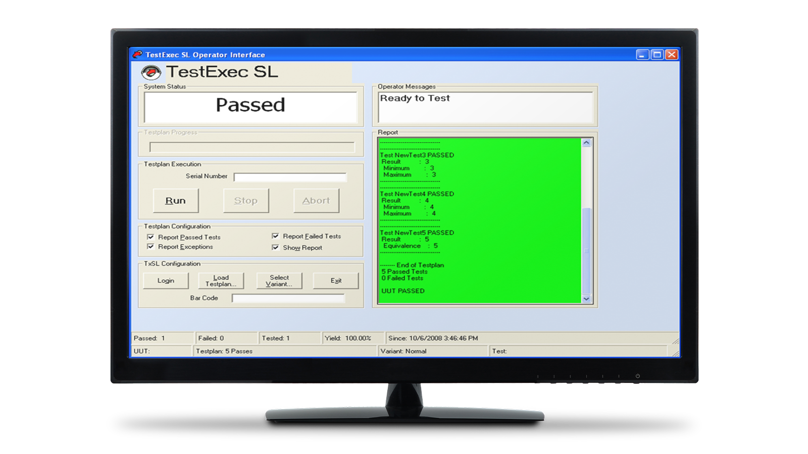Uncheck the Show Report option
The image size is (808, 454).
(x=275, y=247)
